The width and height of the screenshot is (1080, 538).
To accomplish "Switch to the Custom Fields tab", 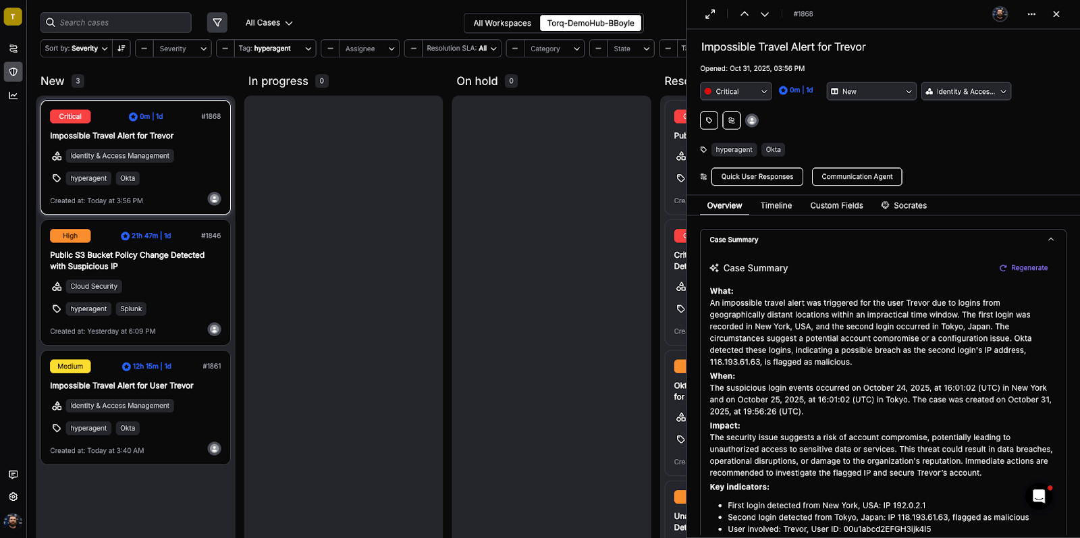I will (836, 206).
